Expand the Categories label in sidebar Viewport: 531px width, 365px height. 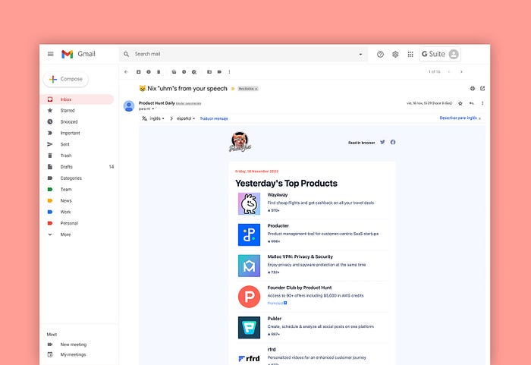click(71, 178)
